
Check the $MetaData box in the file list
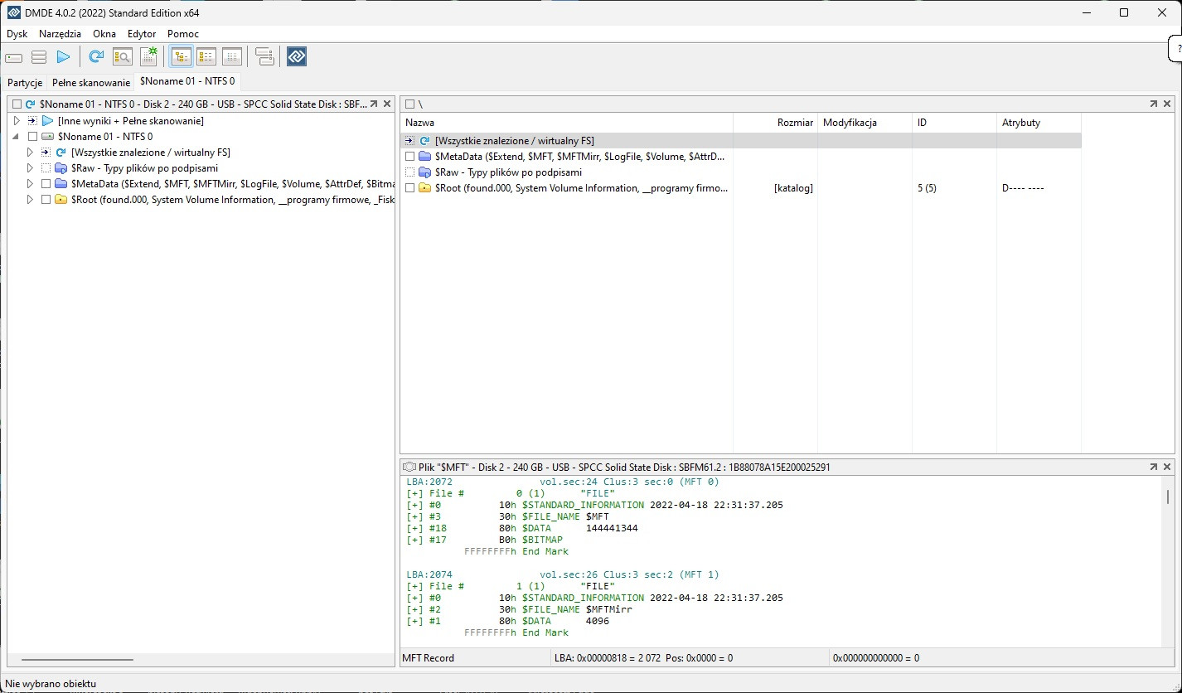pyautogui.click(x=409, y=157)
